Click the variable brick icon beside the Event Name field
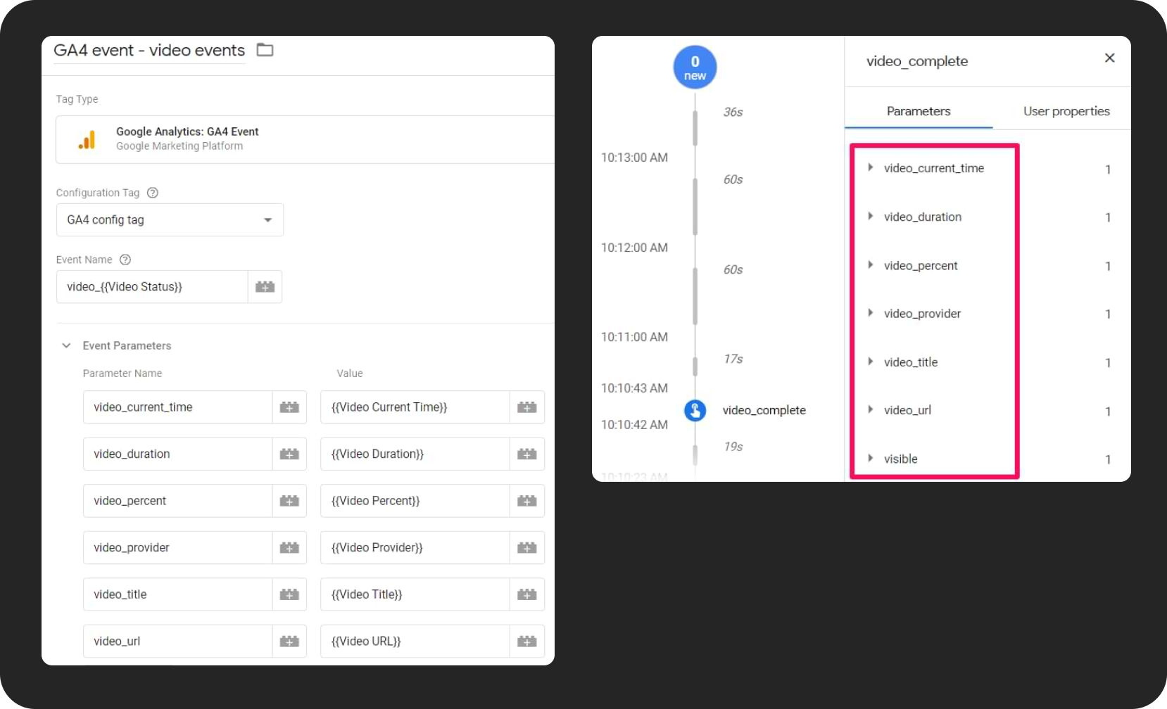 pyautogui.click(x=265, y=286)
